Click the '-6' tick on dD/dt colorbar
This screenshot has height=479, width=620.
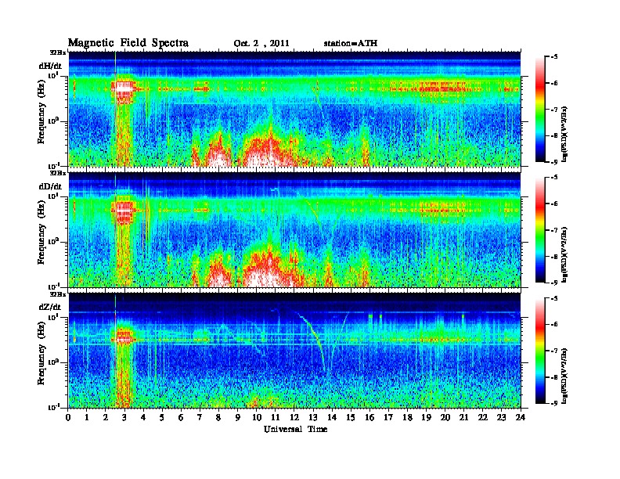554,203
